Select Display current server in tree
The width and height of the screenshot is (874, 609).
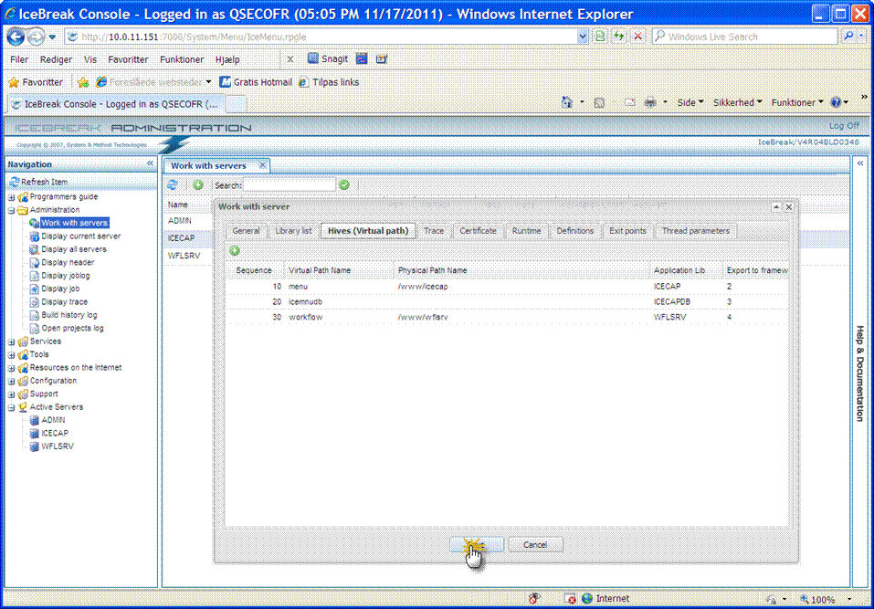point(80,236)
